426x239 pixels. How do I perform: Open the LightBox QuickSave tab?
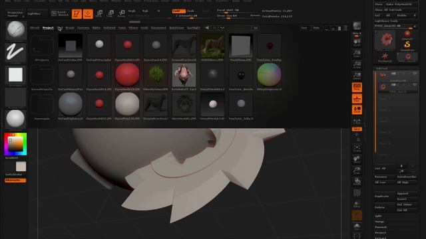pyautogui.click(x=176, y=28)
